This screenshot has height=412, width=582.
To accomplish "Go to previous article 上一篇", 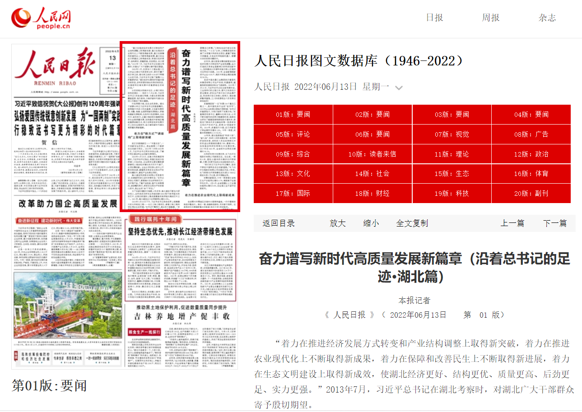I will pyautogui.click(x=512, y=223).
